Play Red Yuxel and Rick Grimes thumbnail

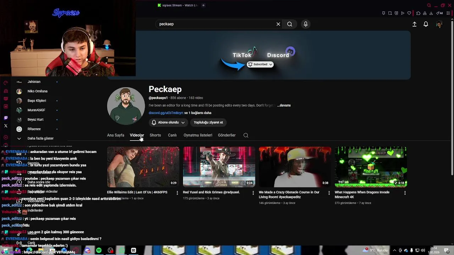[219, 167]
